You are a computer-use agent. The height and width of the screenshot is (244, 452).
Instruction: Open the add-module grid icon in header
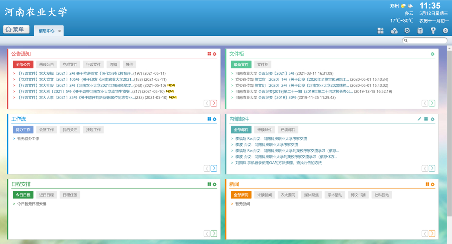(381, 31)
